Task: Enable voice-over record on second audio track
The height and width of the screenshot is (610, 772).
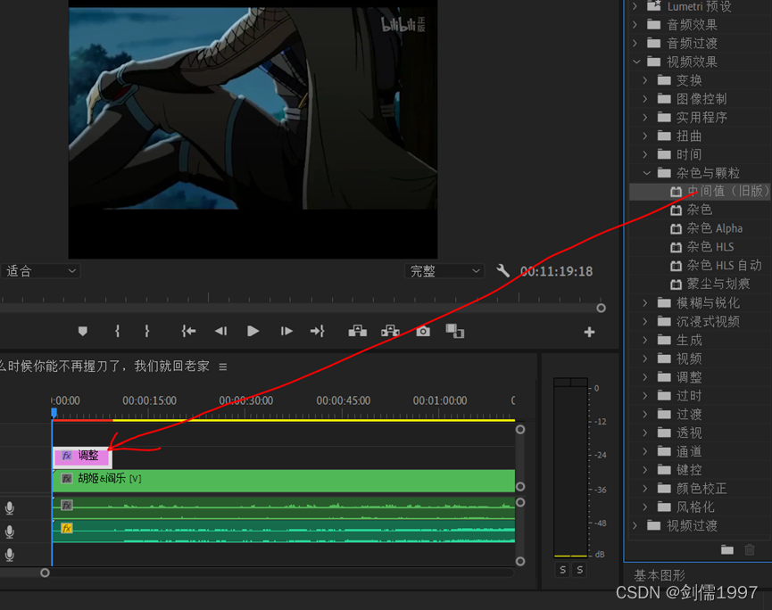Action: point(9,532)
